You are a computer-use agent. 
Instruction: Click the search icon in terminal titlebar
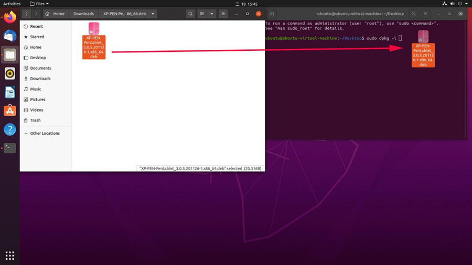click(x=414, y=14)
